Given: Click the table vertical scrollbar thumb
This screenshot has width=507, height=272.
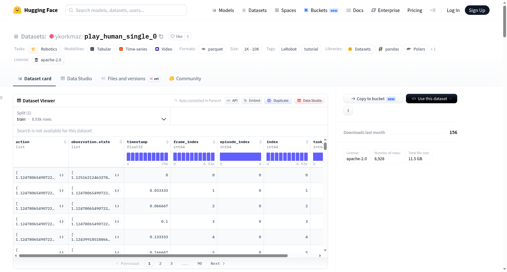Looking at the screenshot, I should point(325,146).
